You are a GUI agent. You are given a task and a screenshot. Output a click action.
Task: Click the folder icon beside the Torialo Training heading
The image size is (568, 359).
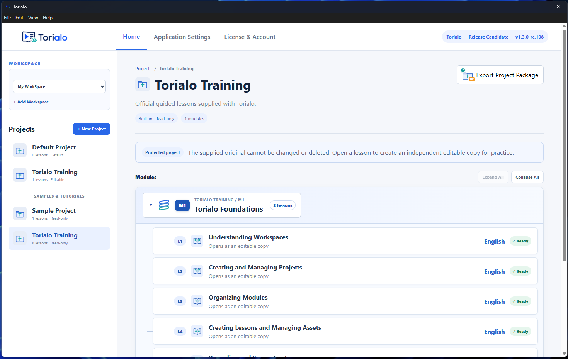tap(143, 85)
